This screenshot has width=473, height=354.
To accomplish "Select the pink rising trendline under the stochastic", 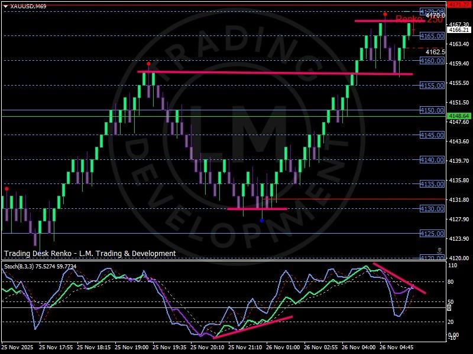I will pos(252,327).
